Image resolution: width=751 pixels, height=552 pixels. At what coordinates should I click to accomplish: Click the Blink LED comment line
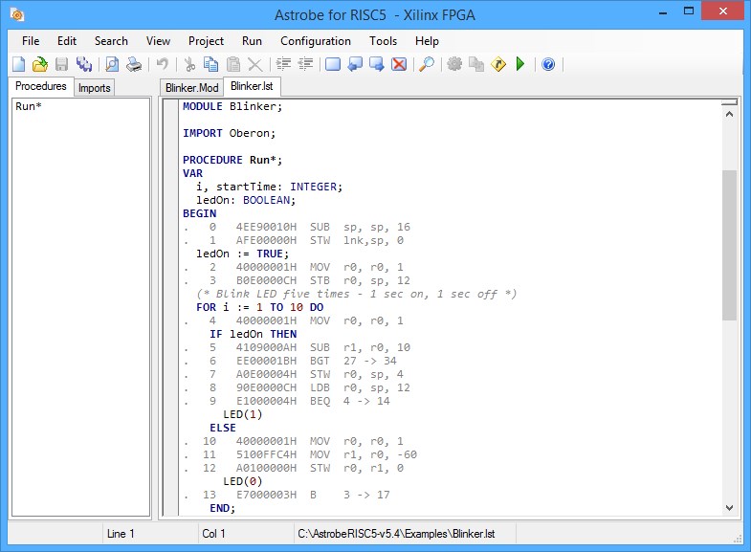tap(356, 294)
